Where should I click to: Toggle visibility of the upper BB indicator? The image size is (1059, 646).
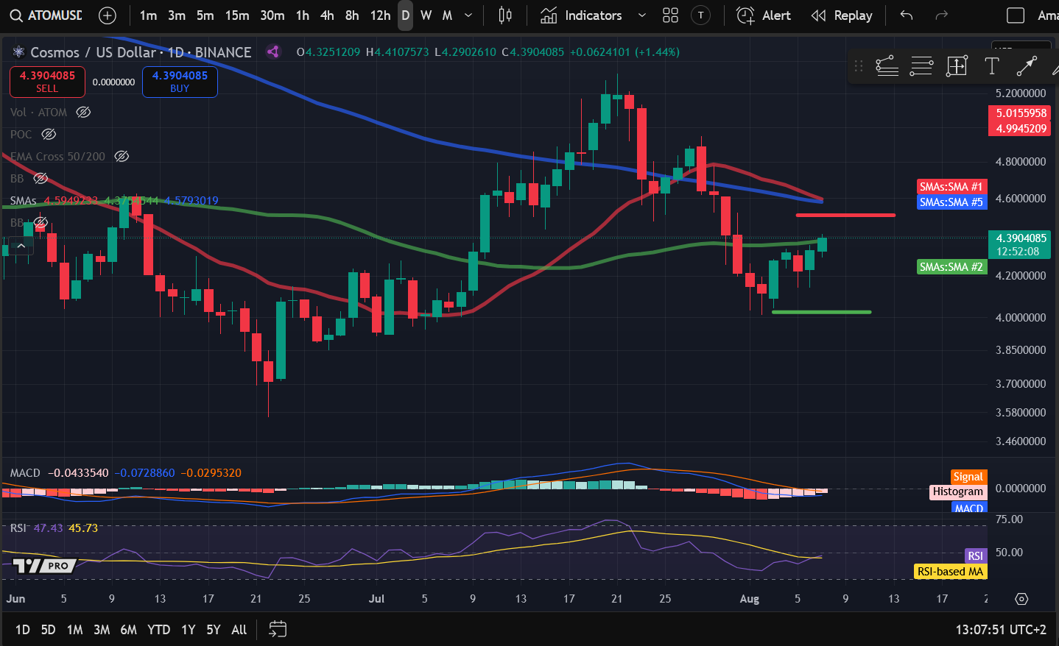point(41,178)
